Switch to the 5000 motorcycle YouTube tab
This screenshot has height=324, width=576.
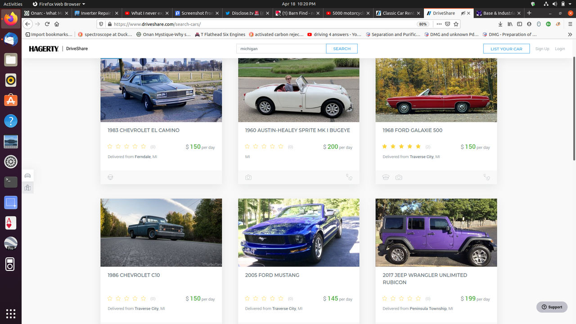pos(347,13)
